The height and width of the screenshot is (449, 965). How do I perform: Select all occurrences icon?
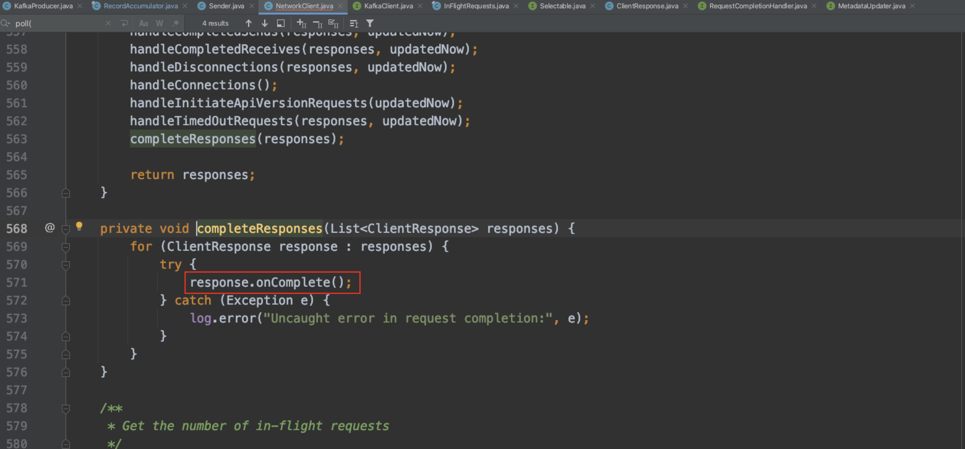point(333,24)
